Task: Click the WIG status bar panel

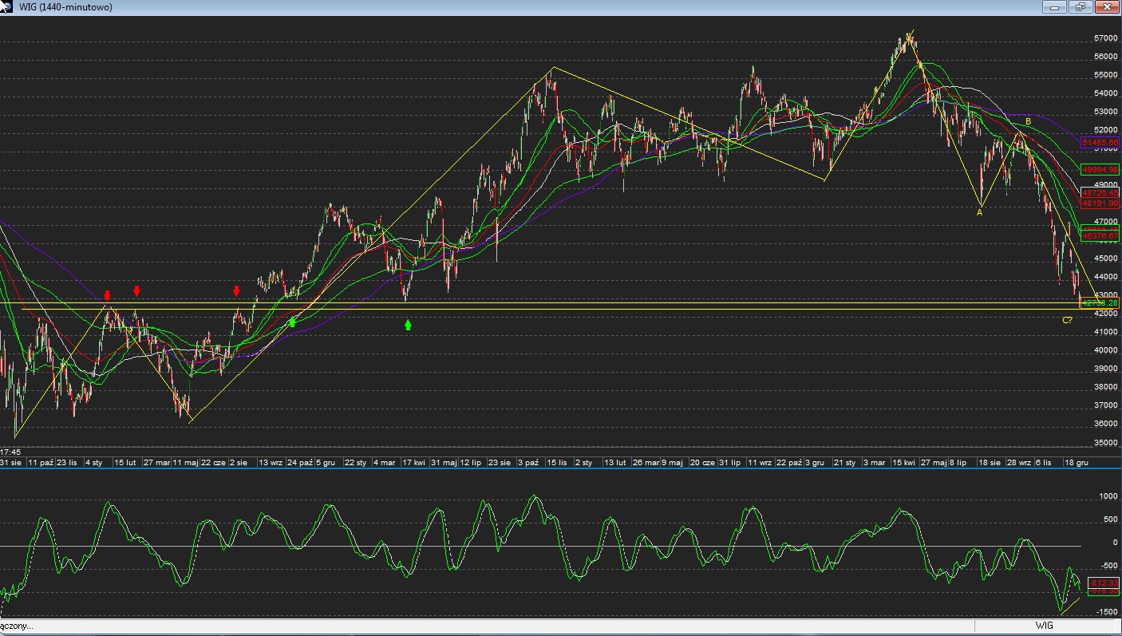Action: coord(1045,626)
